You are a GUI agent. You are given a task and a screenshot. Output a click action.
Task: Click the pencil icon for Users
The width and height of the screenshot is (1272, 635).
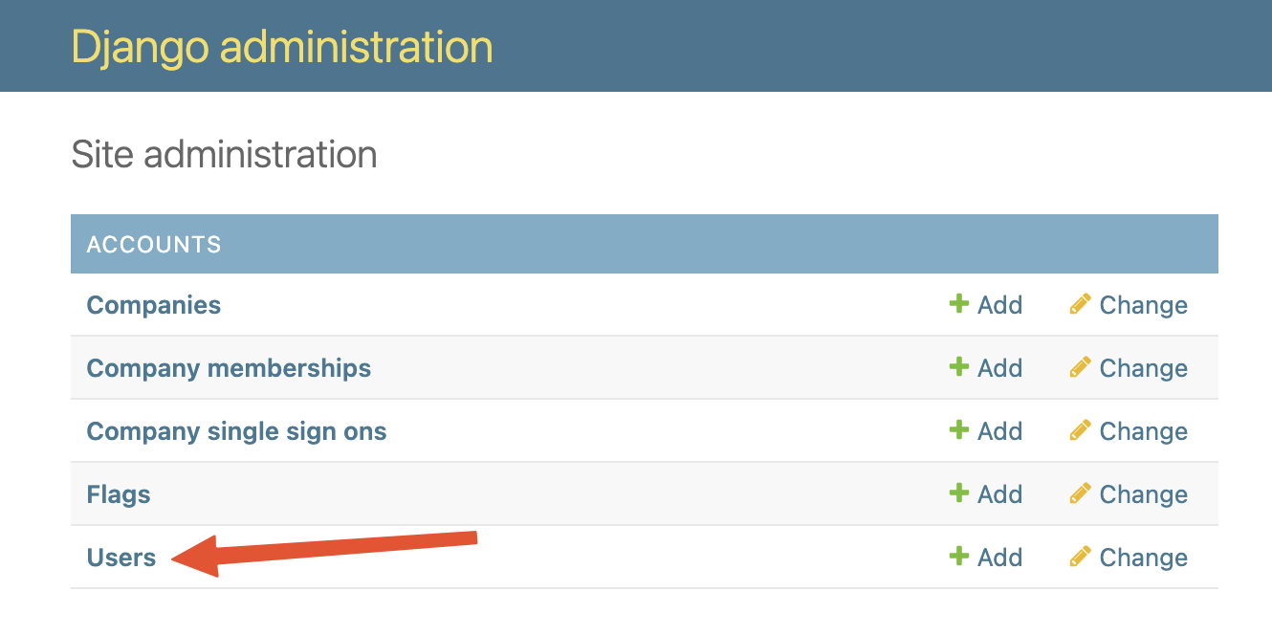click(x=1080, y=557)
